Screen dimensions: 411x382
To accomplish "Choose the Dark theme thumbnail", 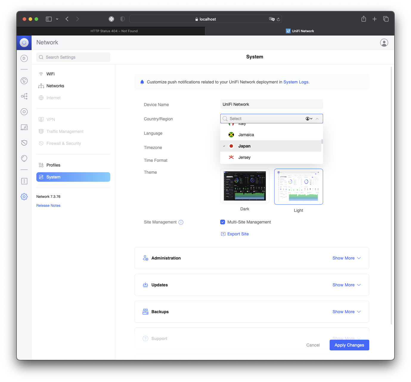I will [x=245, y=186].
